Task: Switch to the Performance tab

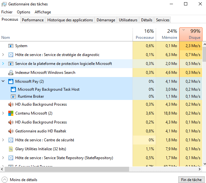Action: (33, 20)
